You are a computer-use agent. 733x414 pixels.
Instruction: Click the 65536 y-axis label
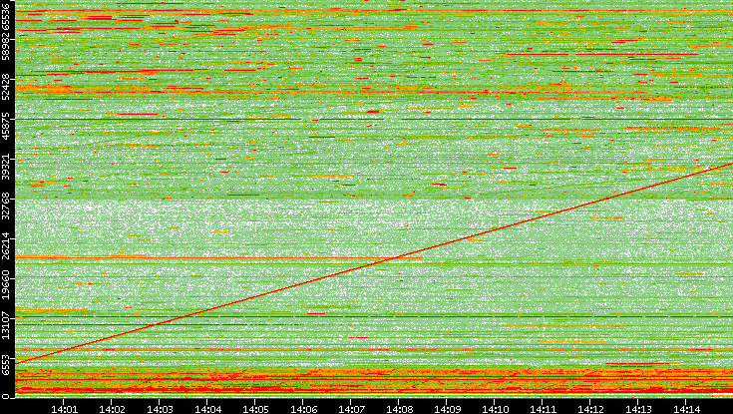[x=6, y=15]
